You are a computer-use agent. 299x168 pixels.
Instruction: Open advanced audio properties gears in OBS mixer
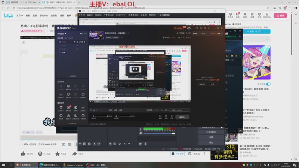point(141,144)
